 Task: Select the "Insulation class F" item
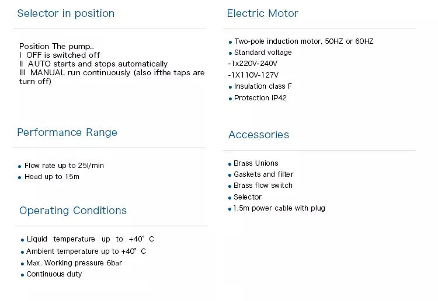[x=263, y=86]
